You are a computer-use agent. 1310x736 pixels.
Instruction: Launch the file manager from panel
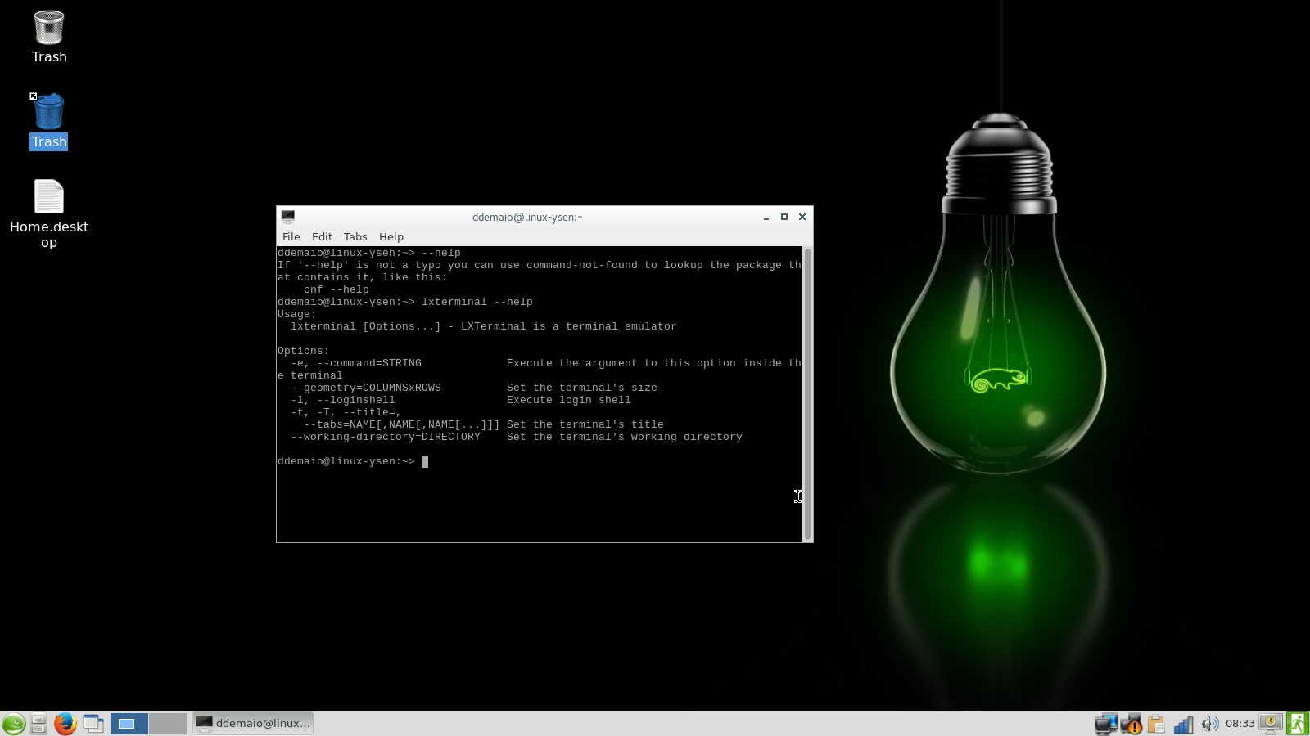pos(38,724)
